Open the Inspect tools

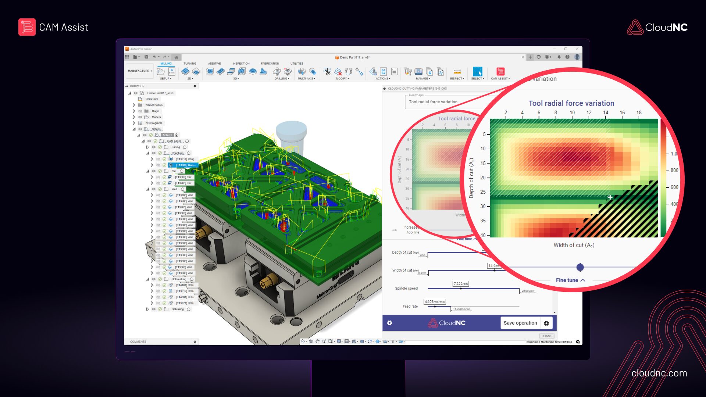pos(457,78)
